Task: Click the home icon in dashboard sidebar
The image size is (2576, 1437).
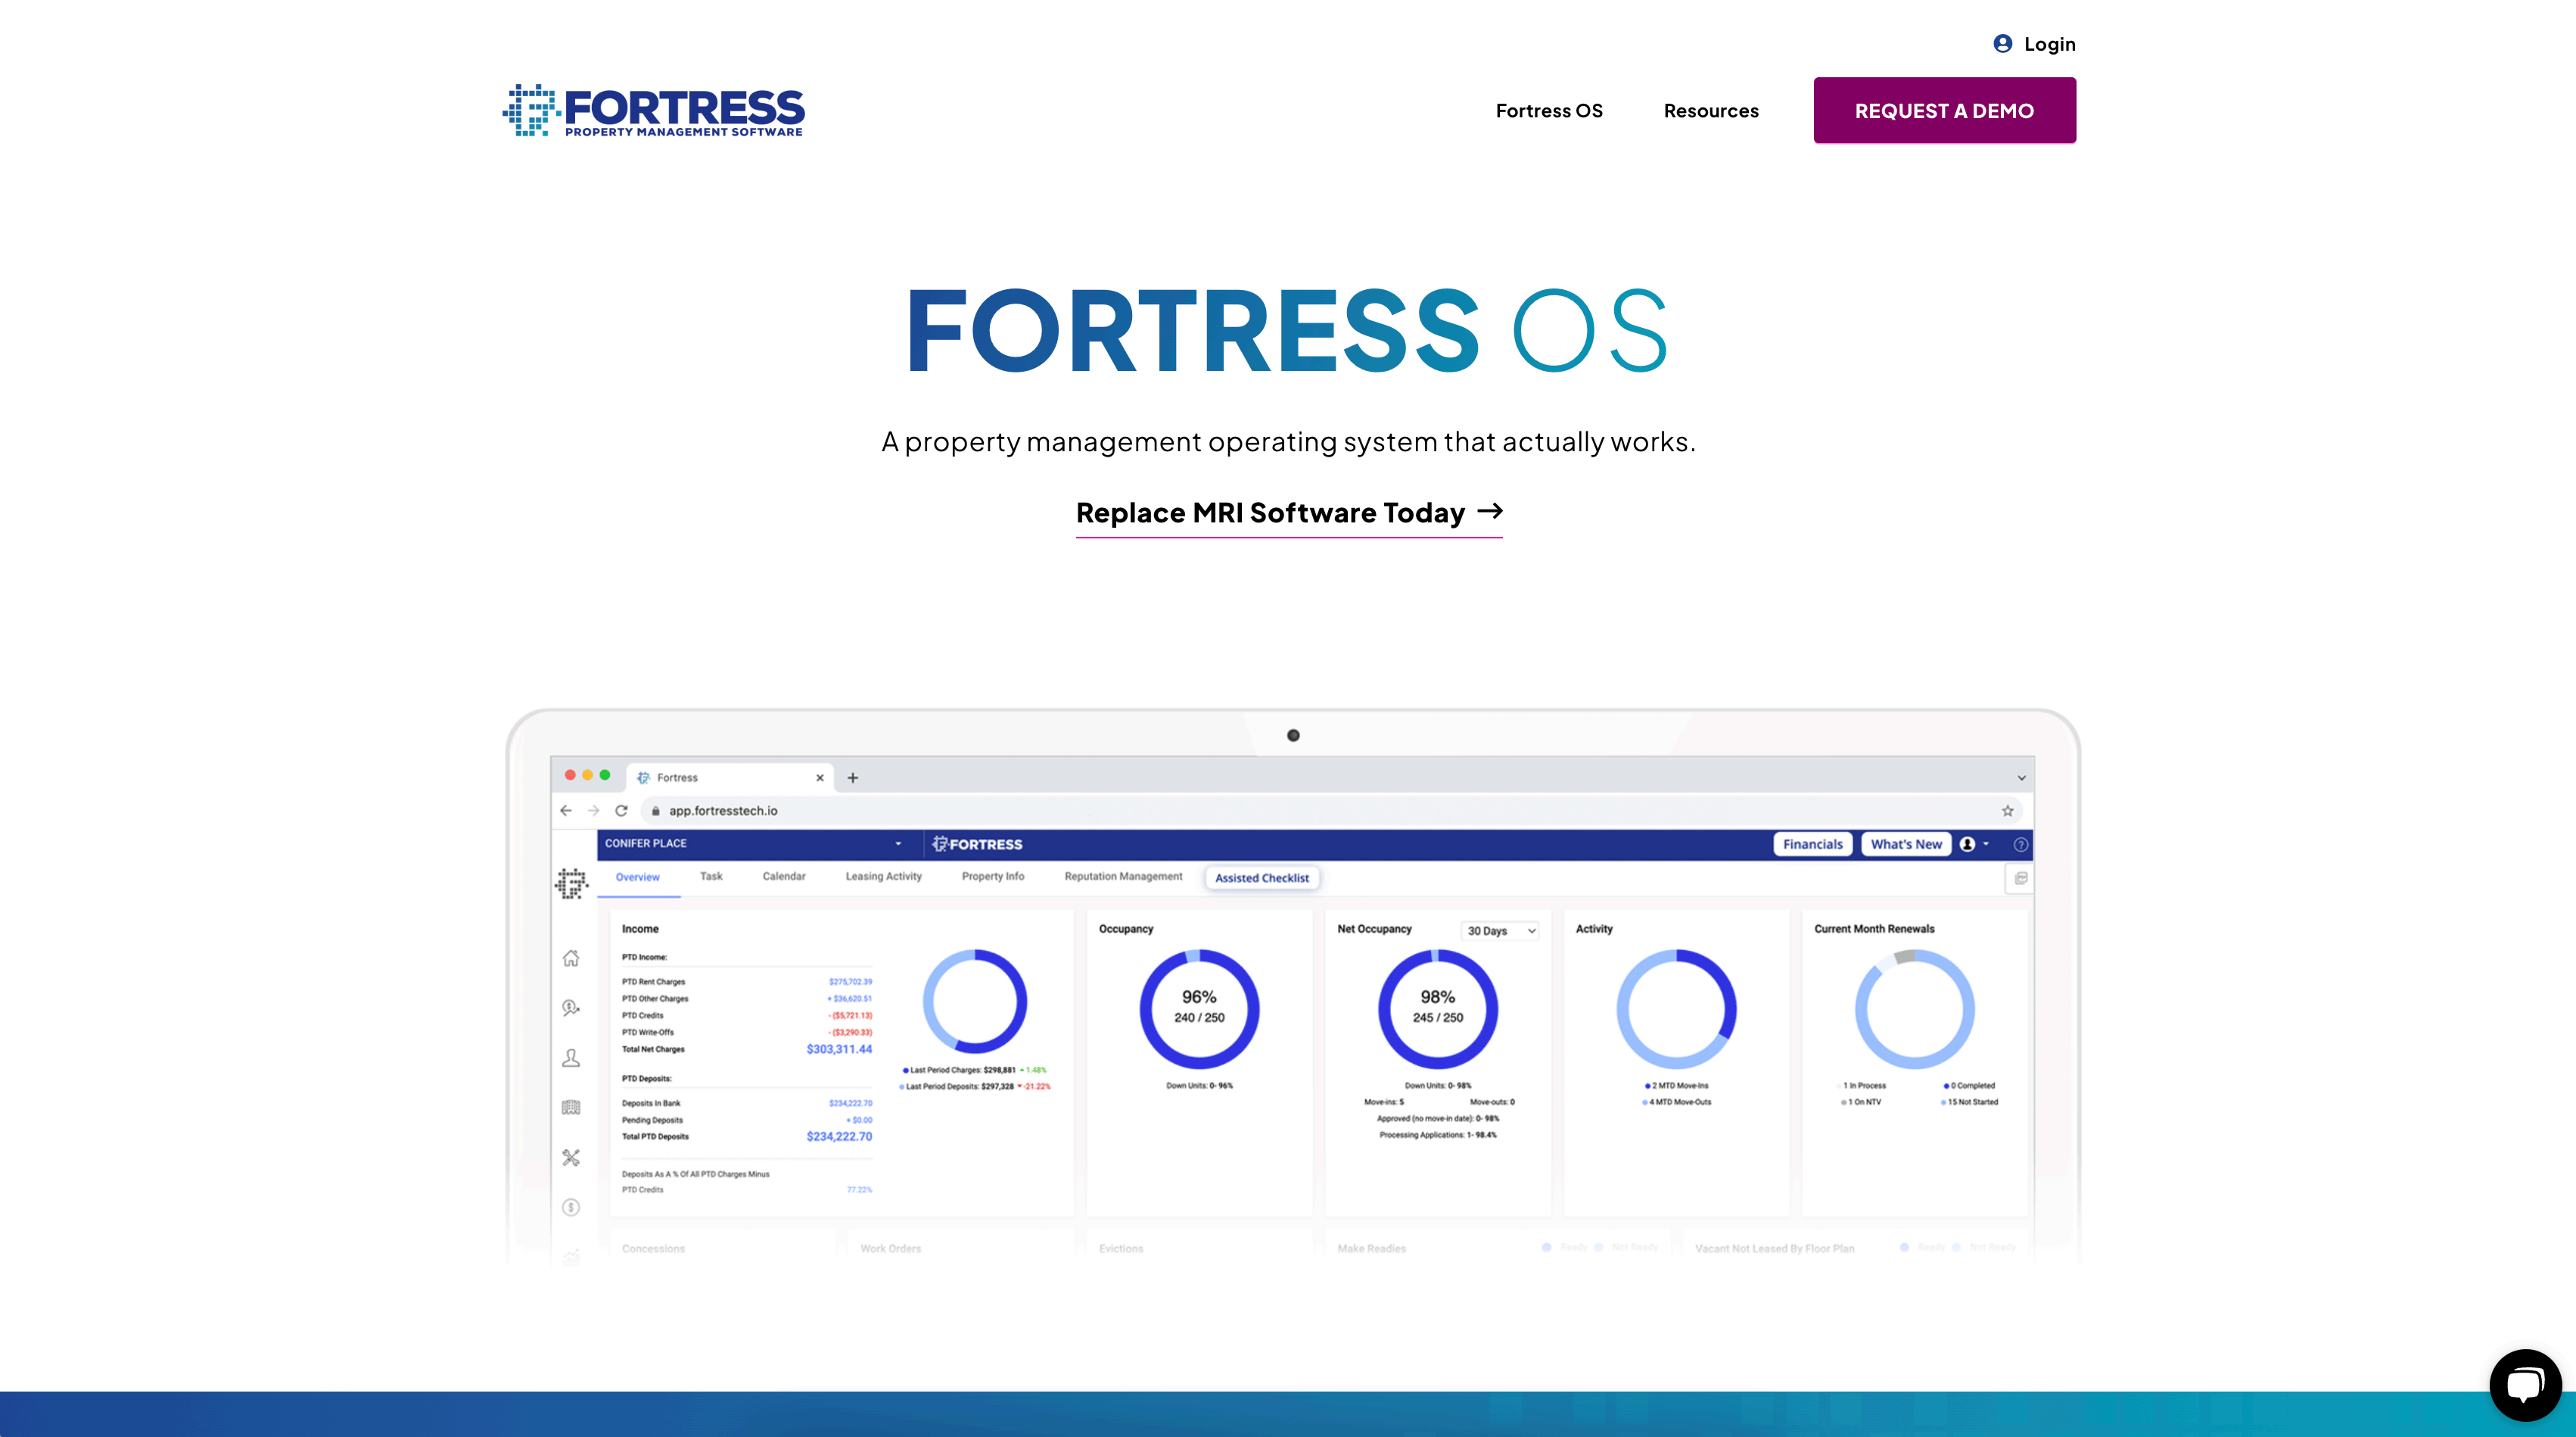Action: point(571,958)
